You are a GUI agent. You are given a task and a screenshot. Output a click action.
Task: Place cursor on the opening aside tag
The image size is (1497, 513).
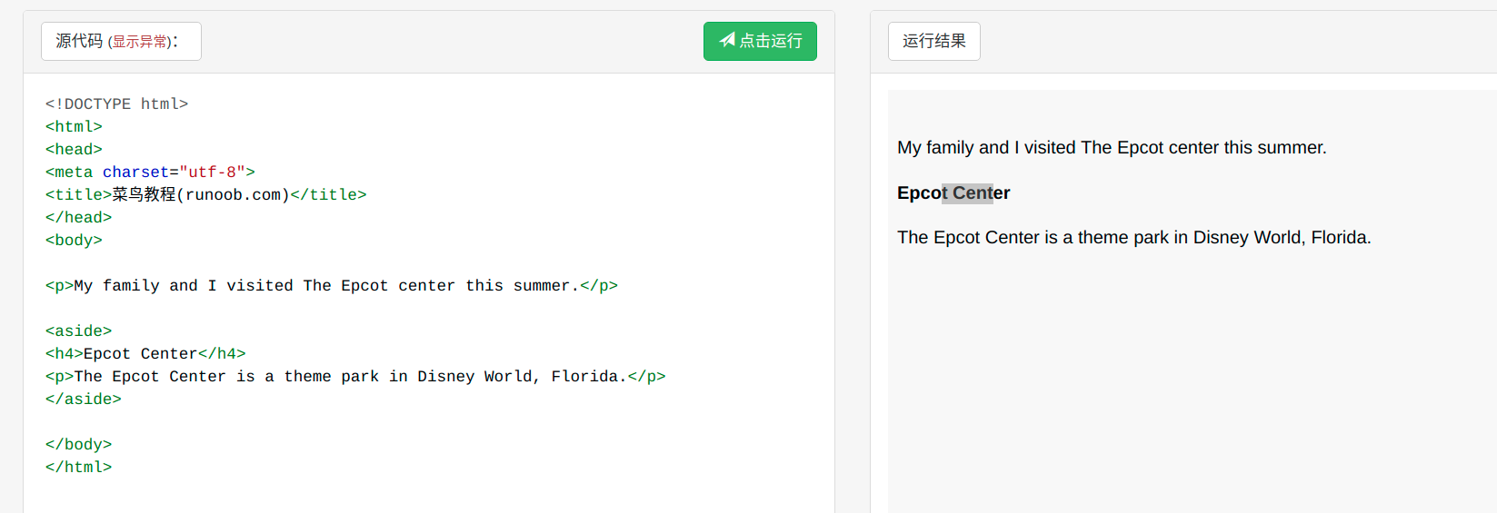pyautogui.click(x=78, y=330)
